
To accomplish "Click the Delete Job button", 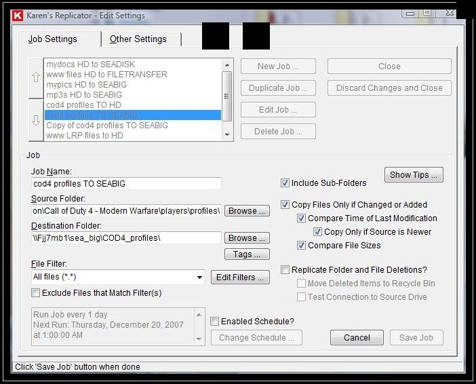I will coord(278,132).
